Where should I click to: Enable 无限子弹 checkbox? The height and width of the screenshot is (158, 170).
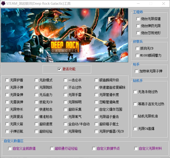coord(7,88)
